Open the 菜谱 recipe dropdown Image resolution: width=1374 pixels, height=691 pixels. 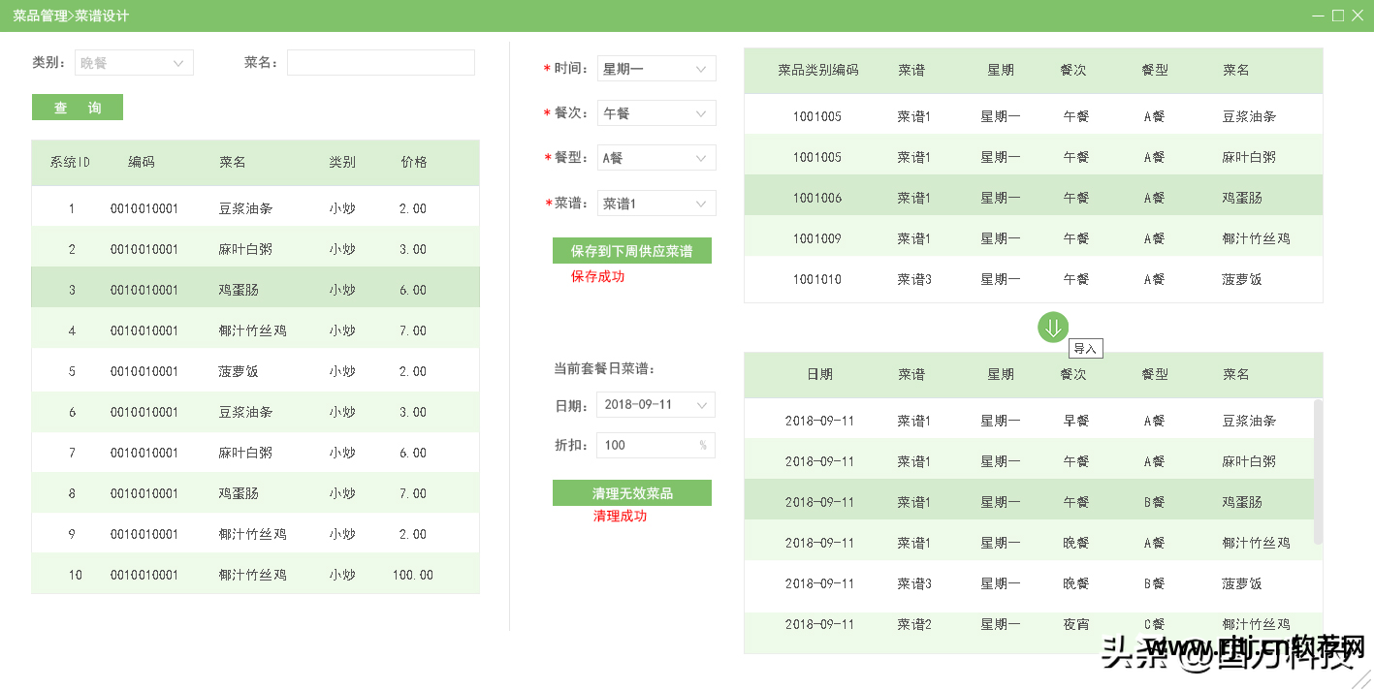pyautogui.click(x=656, y=204)
